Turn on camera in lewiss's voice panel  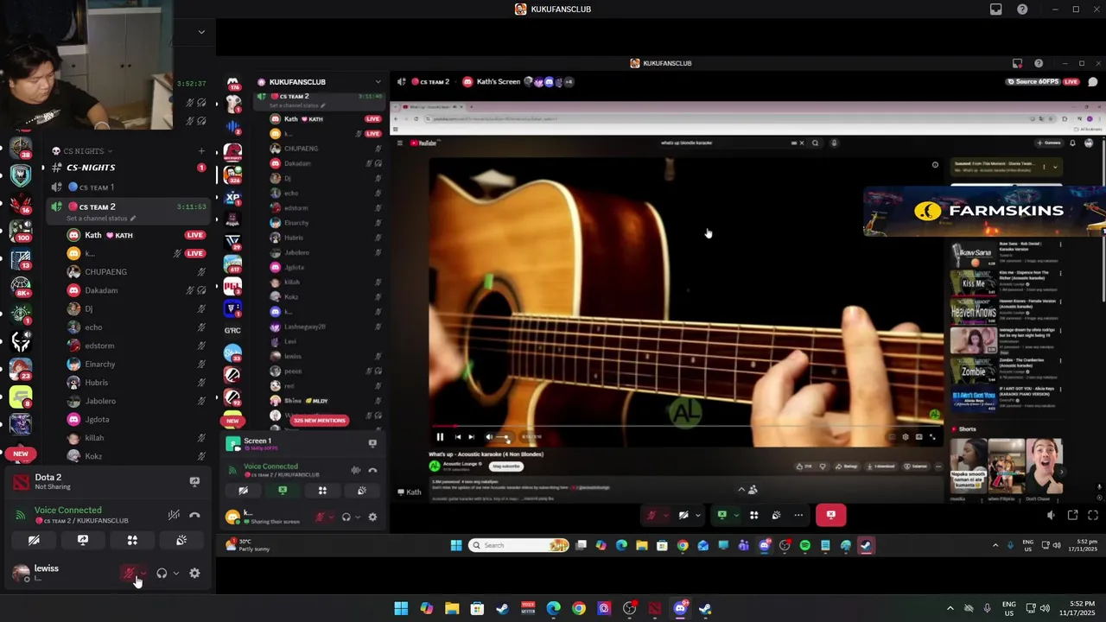click(x=34, y=540)
